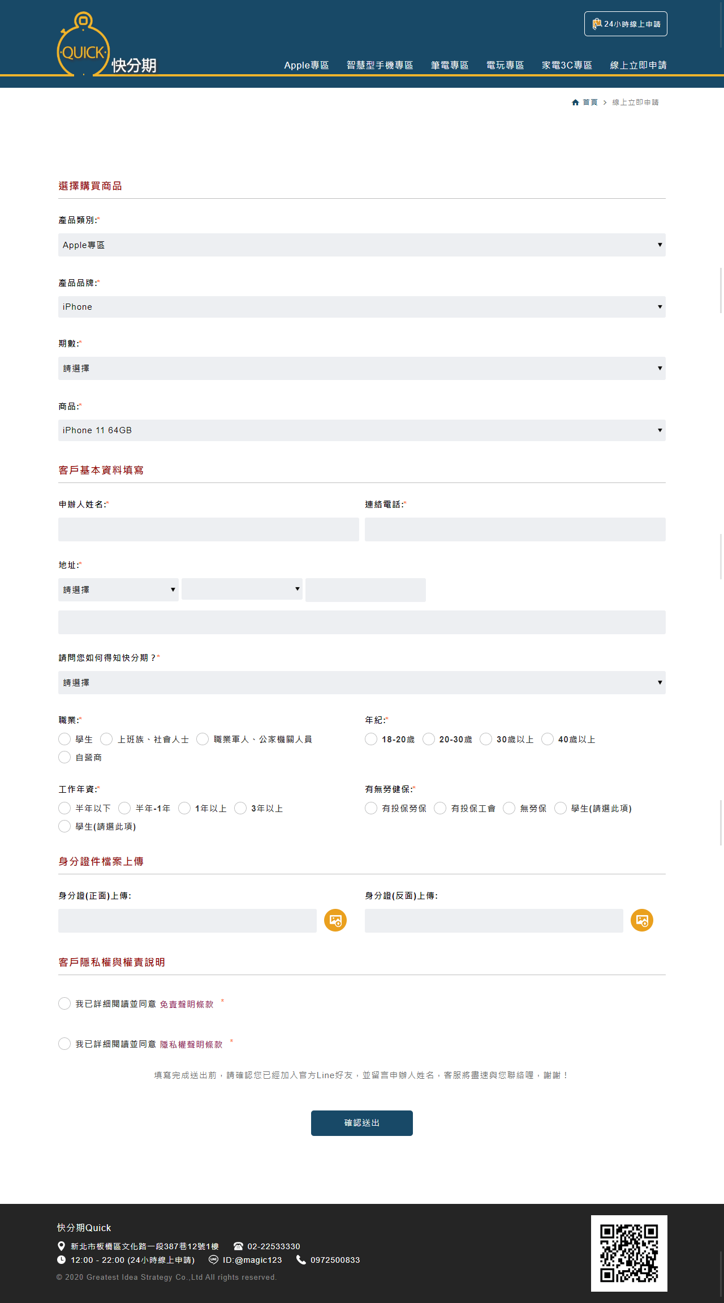Click the Line ID icon in the footer
Image resolution: width=724 pixels, height=1303 pixels.
[213, 1259]
